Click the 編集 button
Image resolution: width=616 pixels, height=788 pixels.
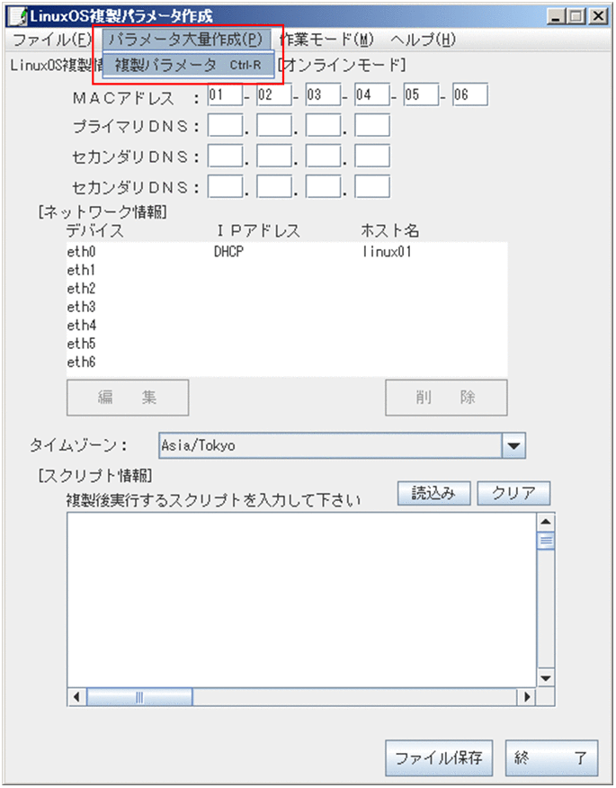pos(128,398)
